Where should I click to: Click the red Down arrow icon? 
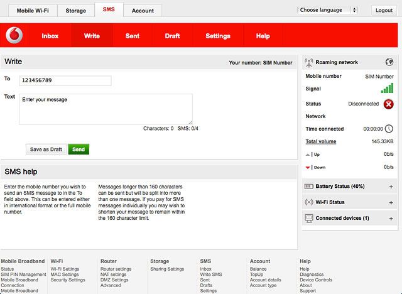click(308, 168)
